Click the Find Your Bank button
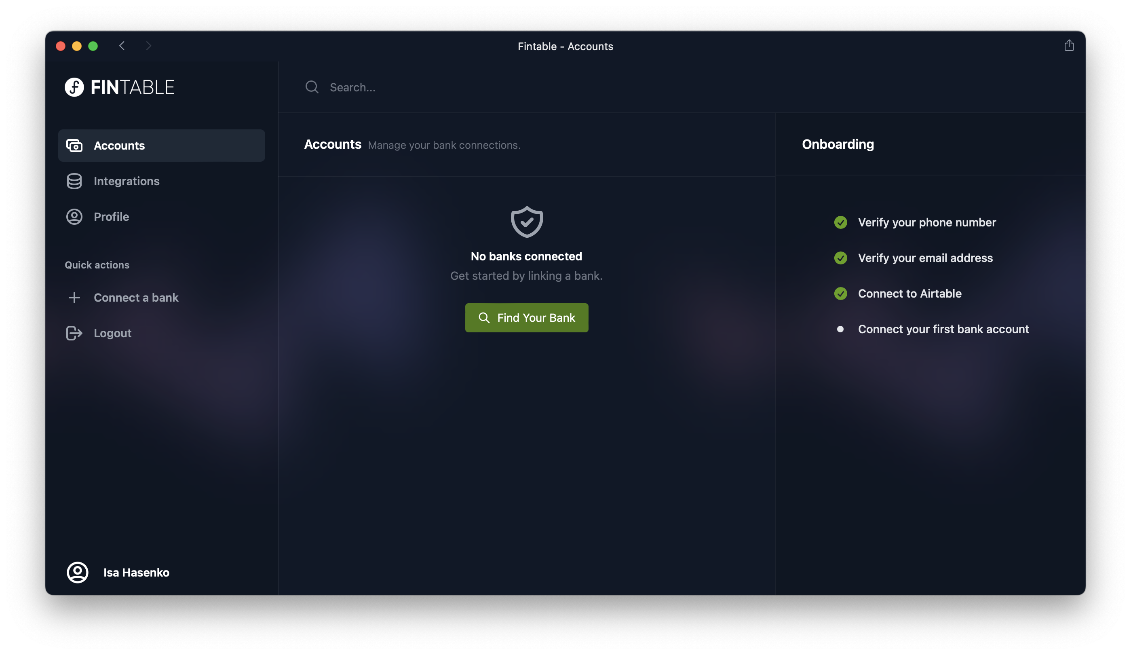 pyautogui.click(x=526, y=317)
